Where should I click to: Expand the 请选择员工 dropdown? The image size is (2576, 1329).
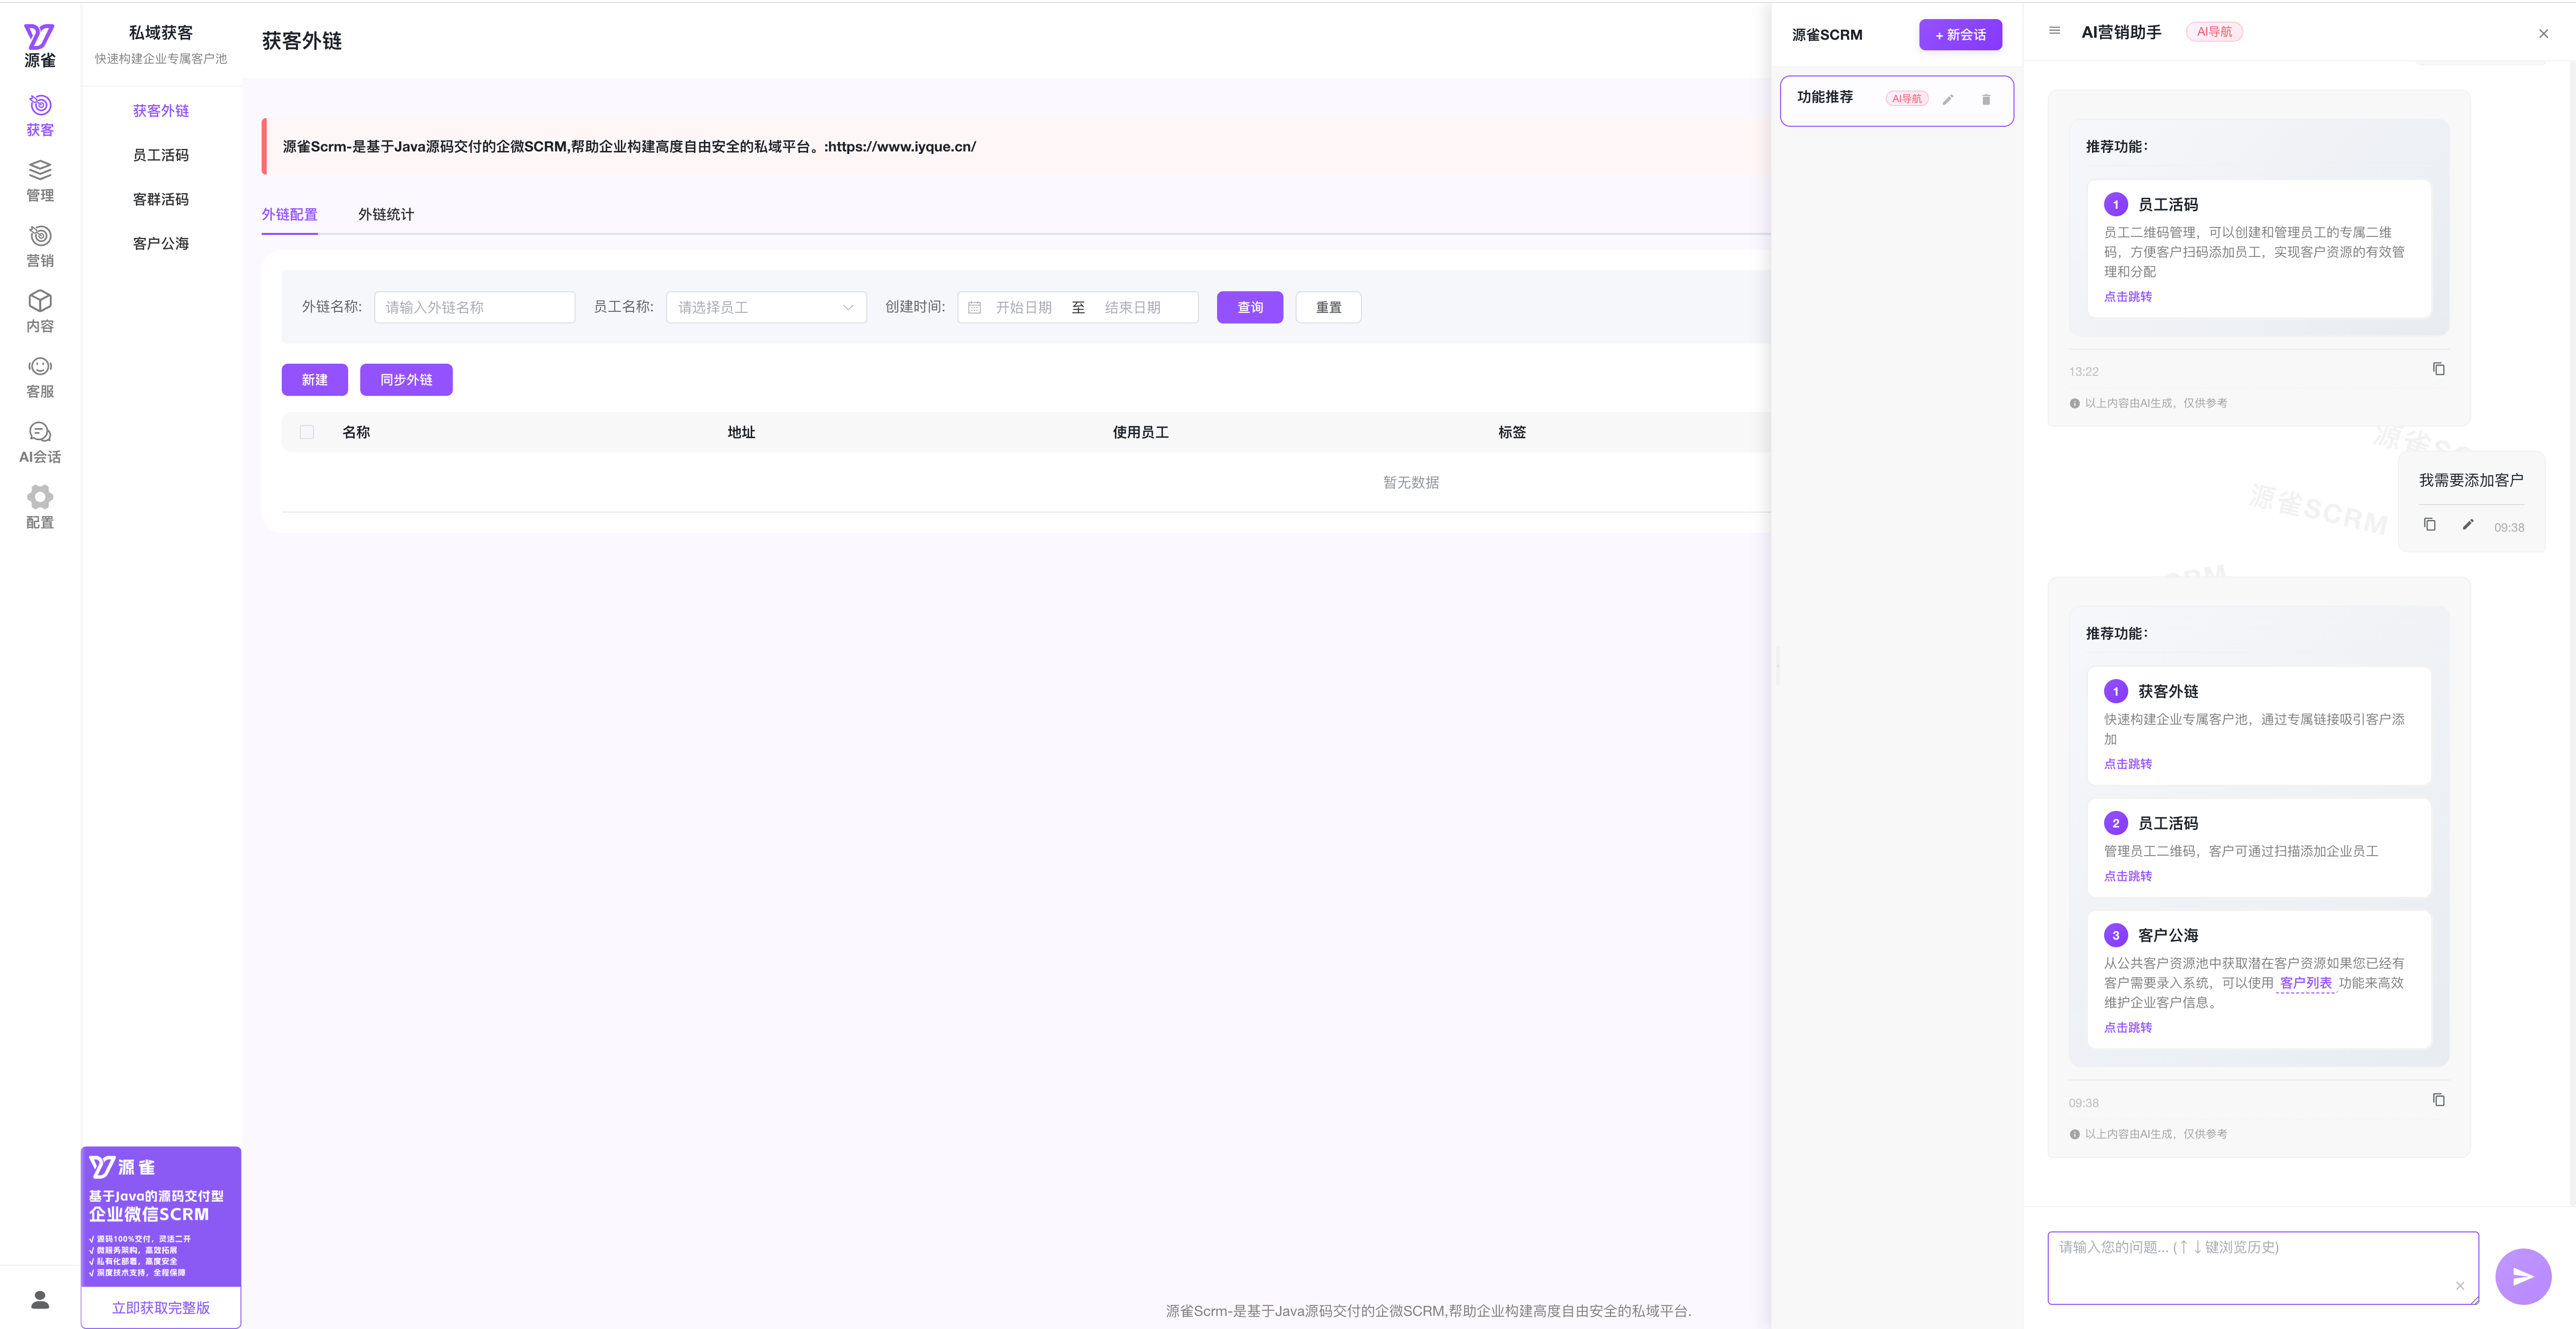(765, 307)
